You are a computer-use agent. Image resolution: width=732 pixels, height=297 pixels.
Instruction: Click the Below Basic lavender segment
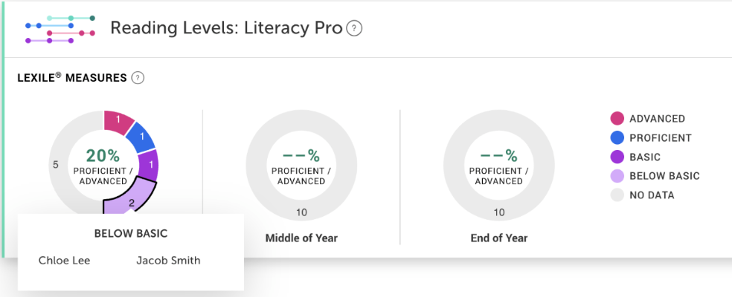tap(131, 200)
